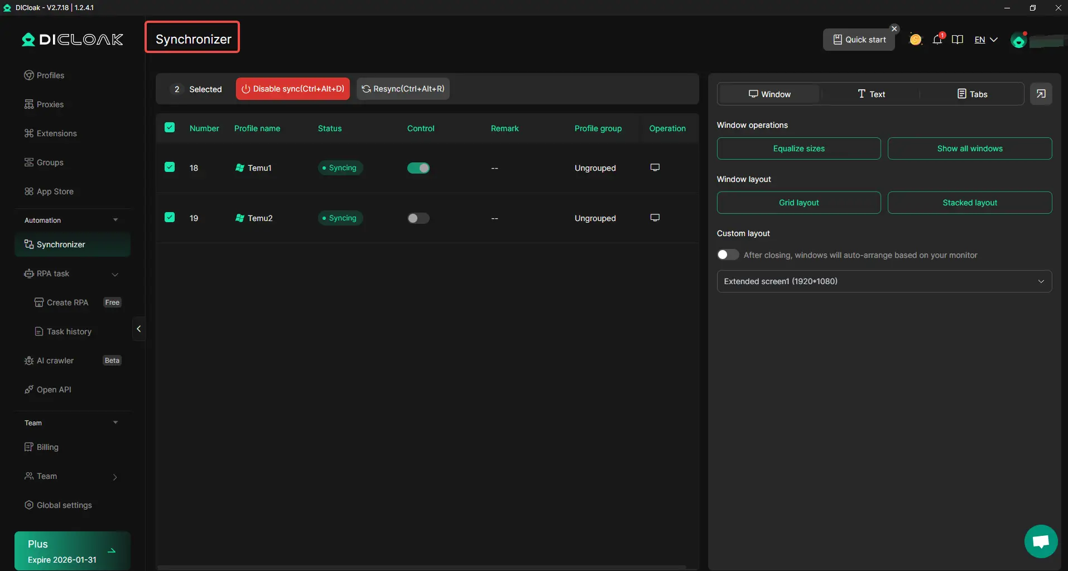Open the Extended screen1 dropdown
Image resolution: width=1068 pixels, height=571 pixels.
tap(884, 281)
